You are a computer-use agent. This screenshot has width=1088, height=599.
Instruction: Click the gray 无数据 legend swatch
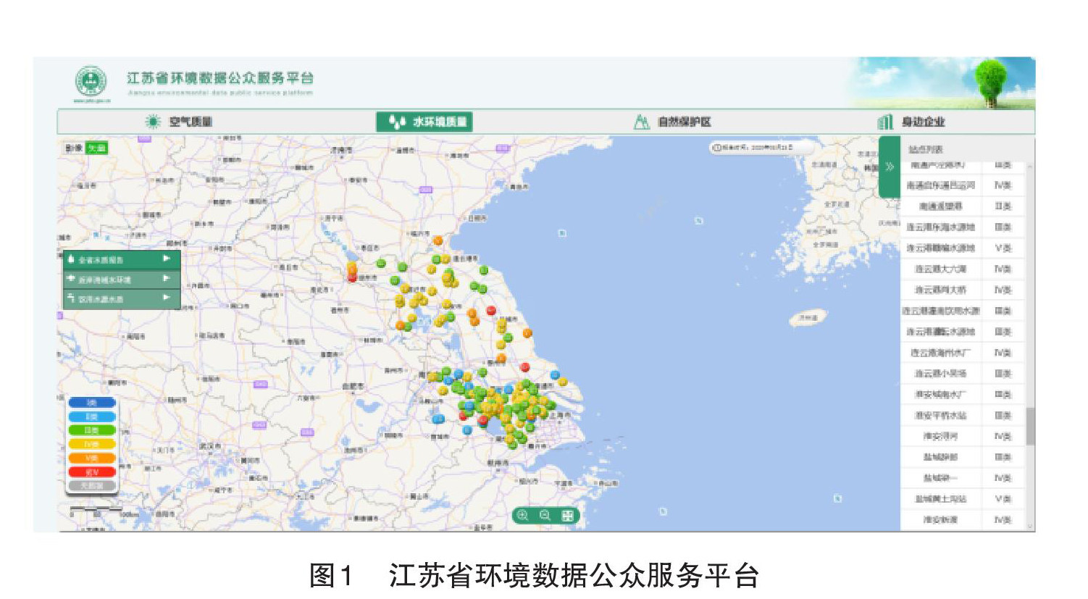(x=92, y=485)
